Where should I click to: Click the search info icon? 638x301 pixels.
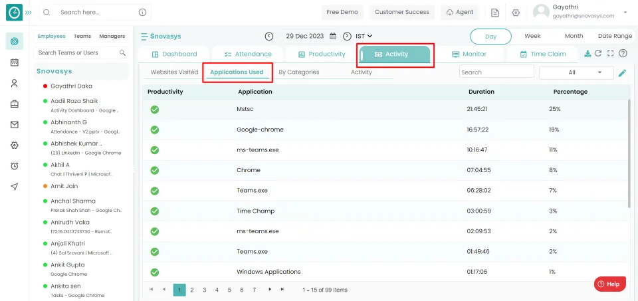point(142,12)
